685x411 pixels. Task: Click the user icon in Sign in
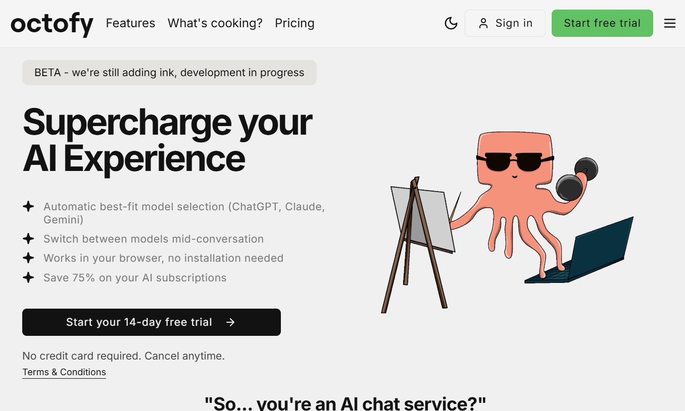click(483, 23)
